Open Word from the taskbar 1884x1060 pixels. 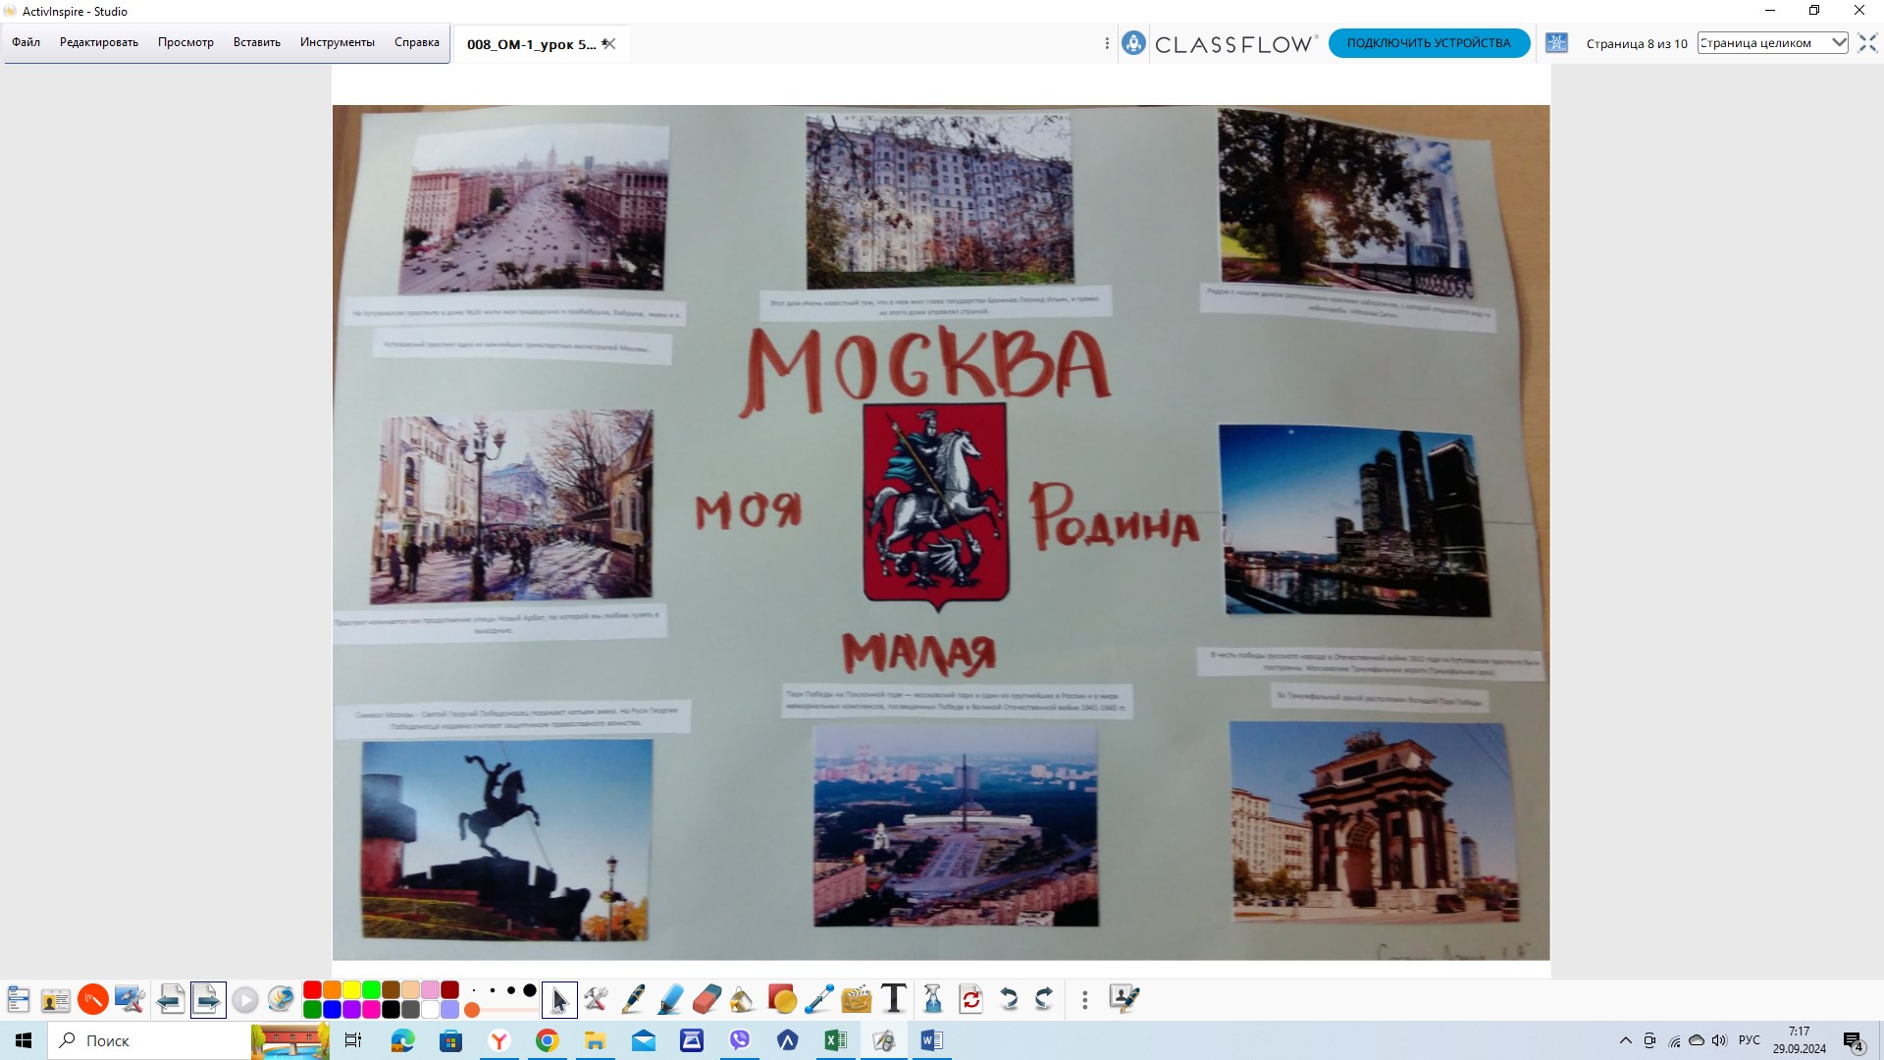point(932,1040)
